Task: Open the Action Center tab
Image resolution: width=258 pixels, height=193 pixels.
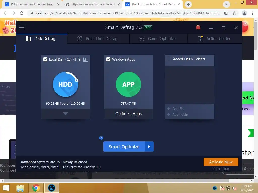Action: click(x=215, y=39)
